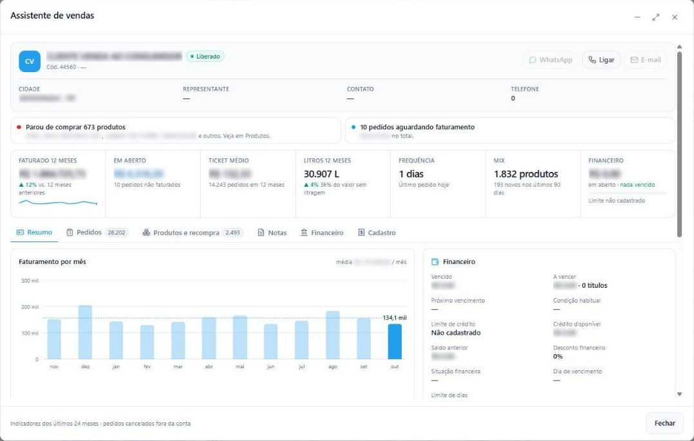Click the '0%' Desconto financeiro value

pyautogui.click(x=558, y=357)
